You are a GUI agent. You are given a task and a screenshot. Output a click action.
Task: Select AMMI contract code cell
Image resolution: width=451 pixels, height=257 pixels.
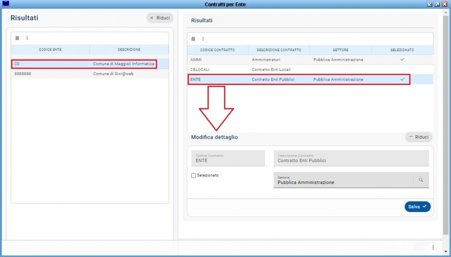pos(196,59)
